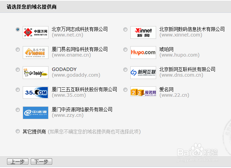The height and width of the screenshot is (168, 231).
Task: Click the 新网互联 DNS.com.cn logo
Action: pyautogui.click(x=143, y=73)
